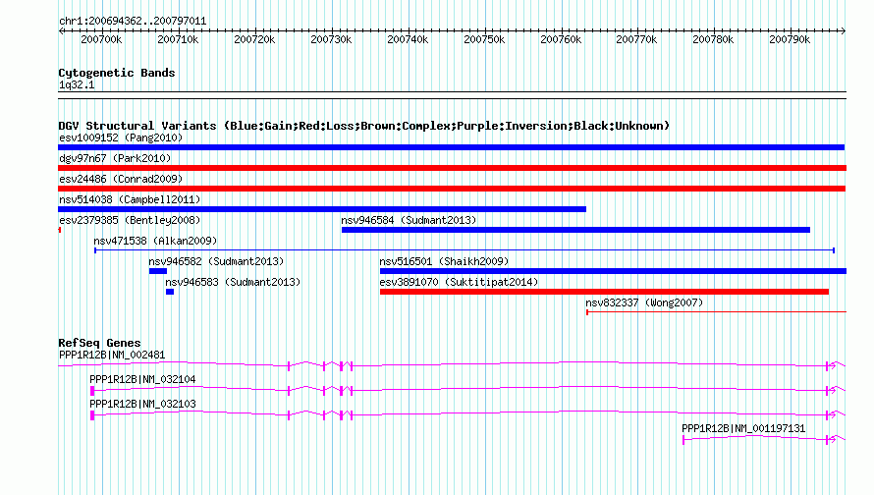Image resolution: width=874 pixels, height=495 pixels.
Task: Click the red esv3891070 Suktitipat2014 bar
Action: coord(604,292)
